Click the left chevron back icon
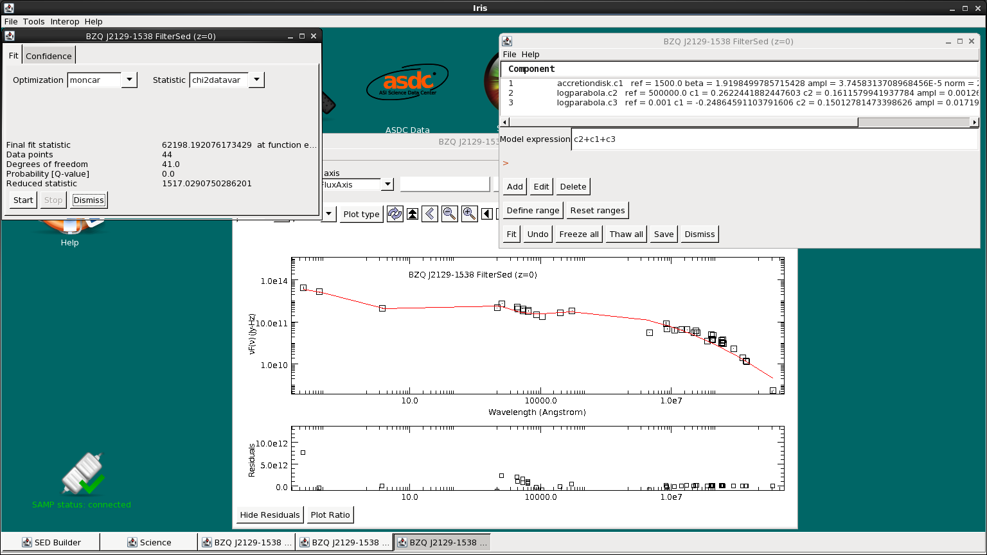Viewport: 987px width, 555px height. [430, 214]
